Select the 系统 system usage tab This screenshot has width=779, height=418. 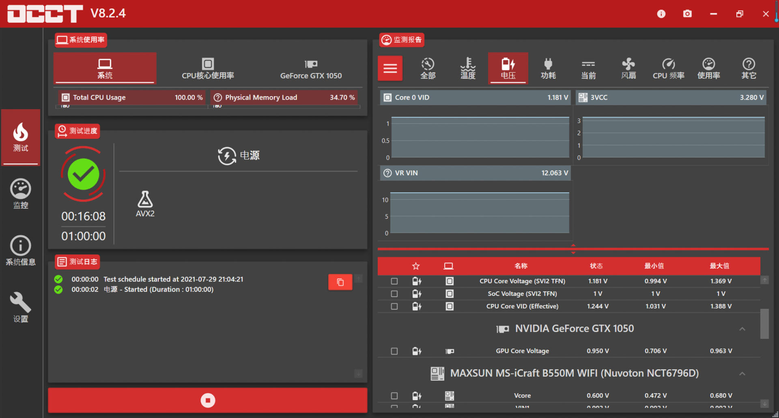(x=105, y=68)
